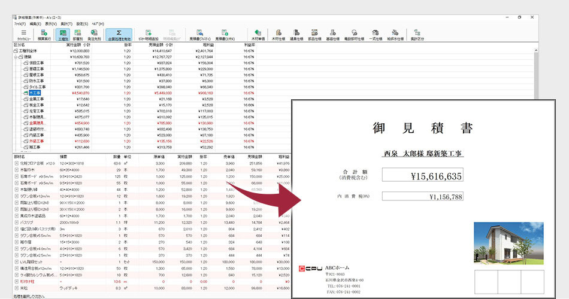569x299 pixels.
Task: Open the 木材単価 toolbar icon
Action: pyautogui.click(x=258, y=33)
